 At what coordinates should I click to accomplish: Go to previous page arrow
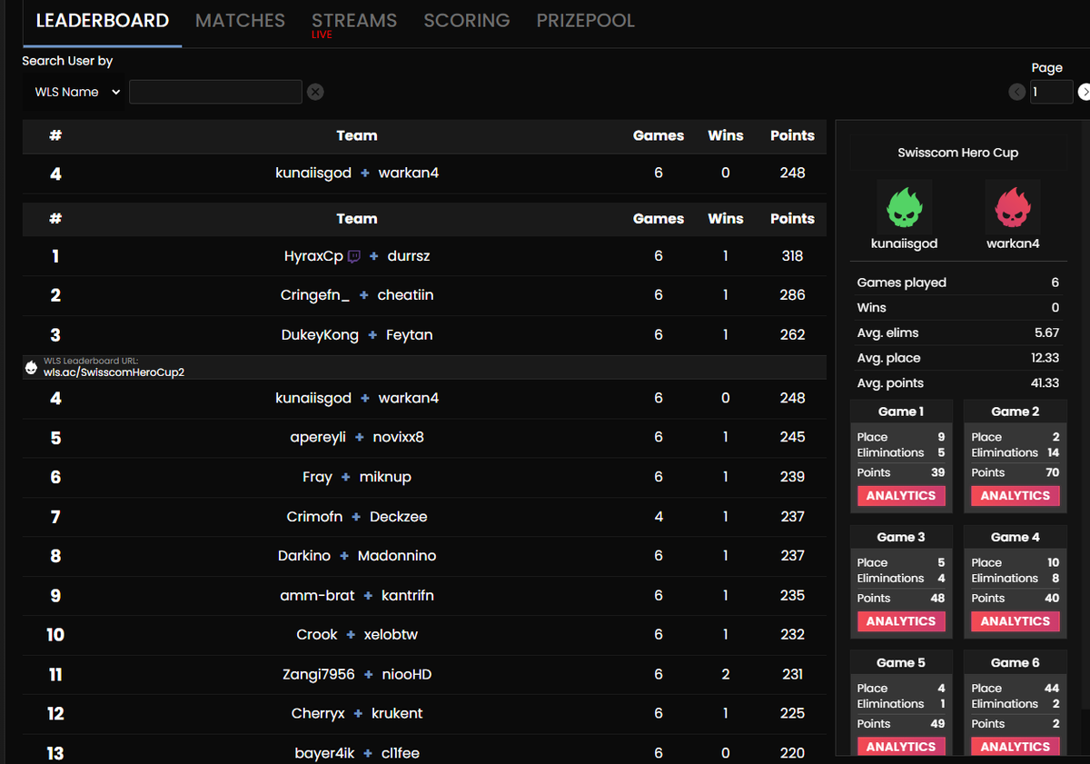[1017, 92]
